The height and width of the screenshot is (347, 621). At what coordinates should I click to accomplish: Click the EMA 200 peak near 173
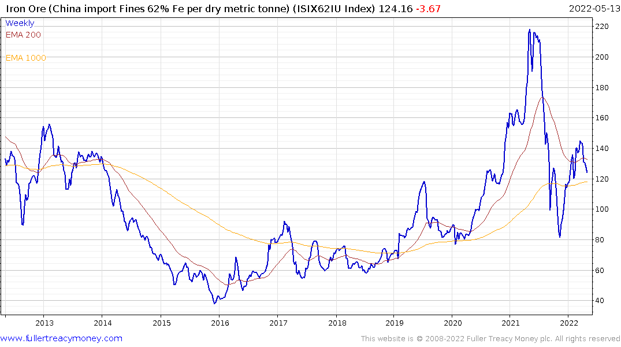(542, 98)
